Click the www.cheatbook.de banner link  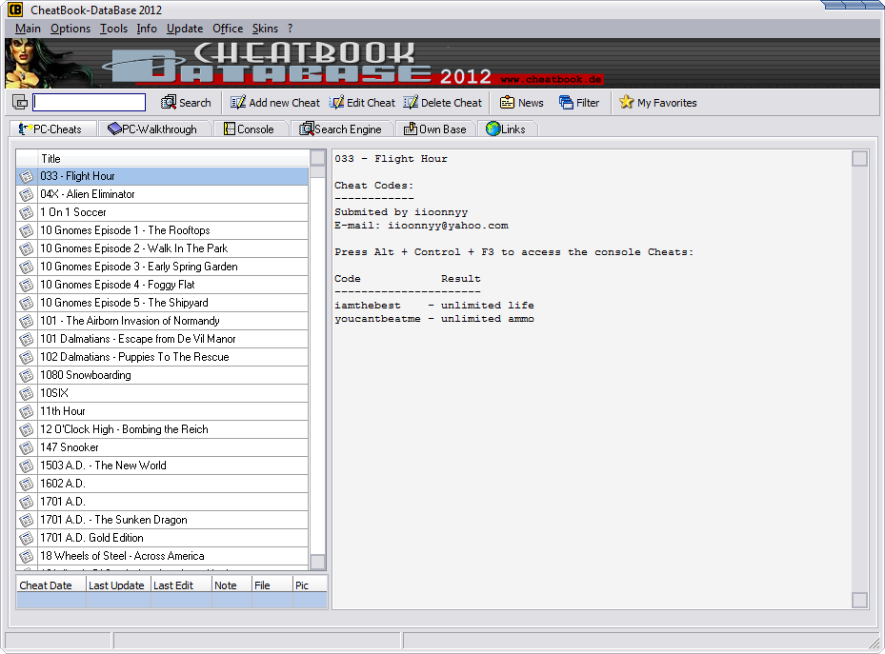(x=551, y=79)
